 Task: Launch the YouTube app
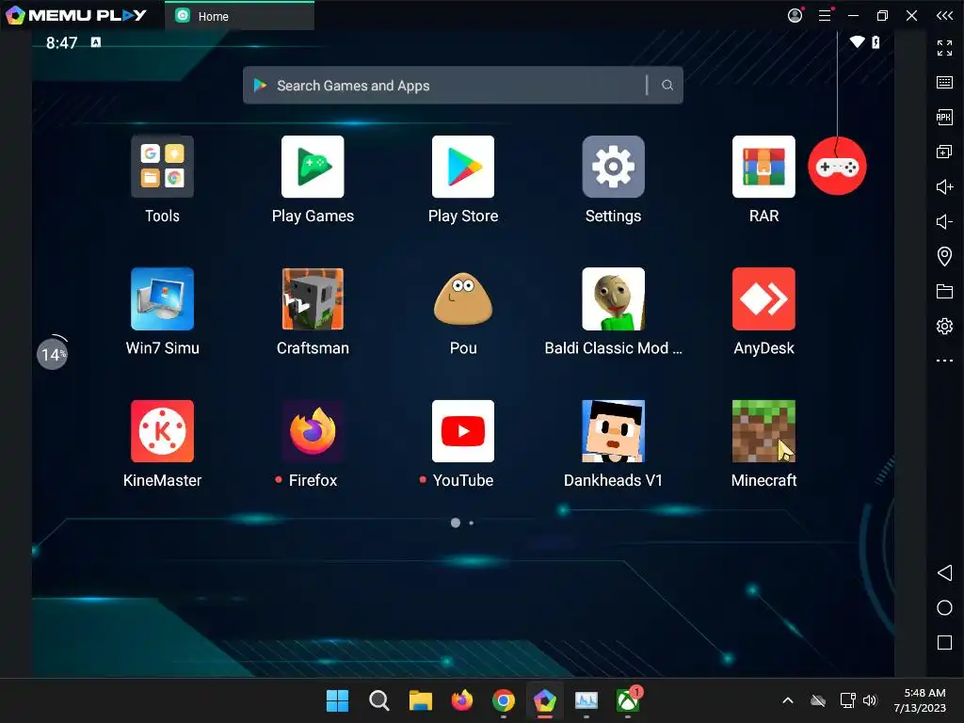pos(463,431)
